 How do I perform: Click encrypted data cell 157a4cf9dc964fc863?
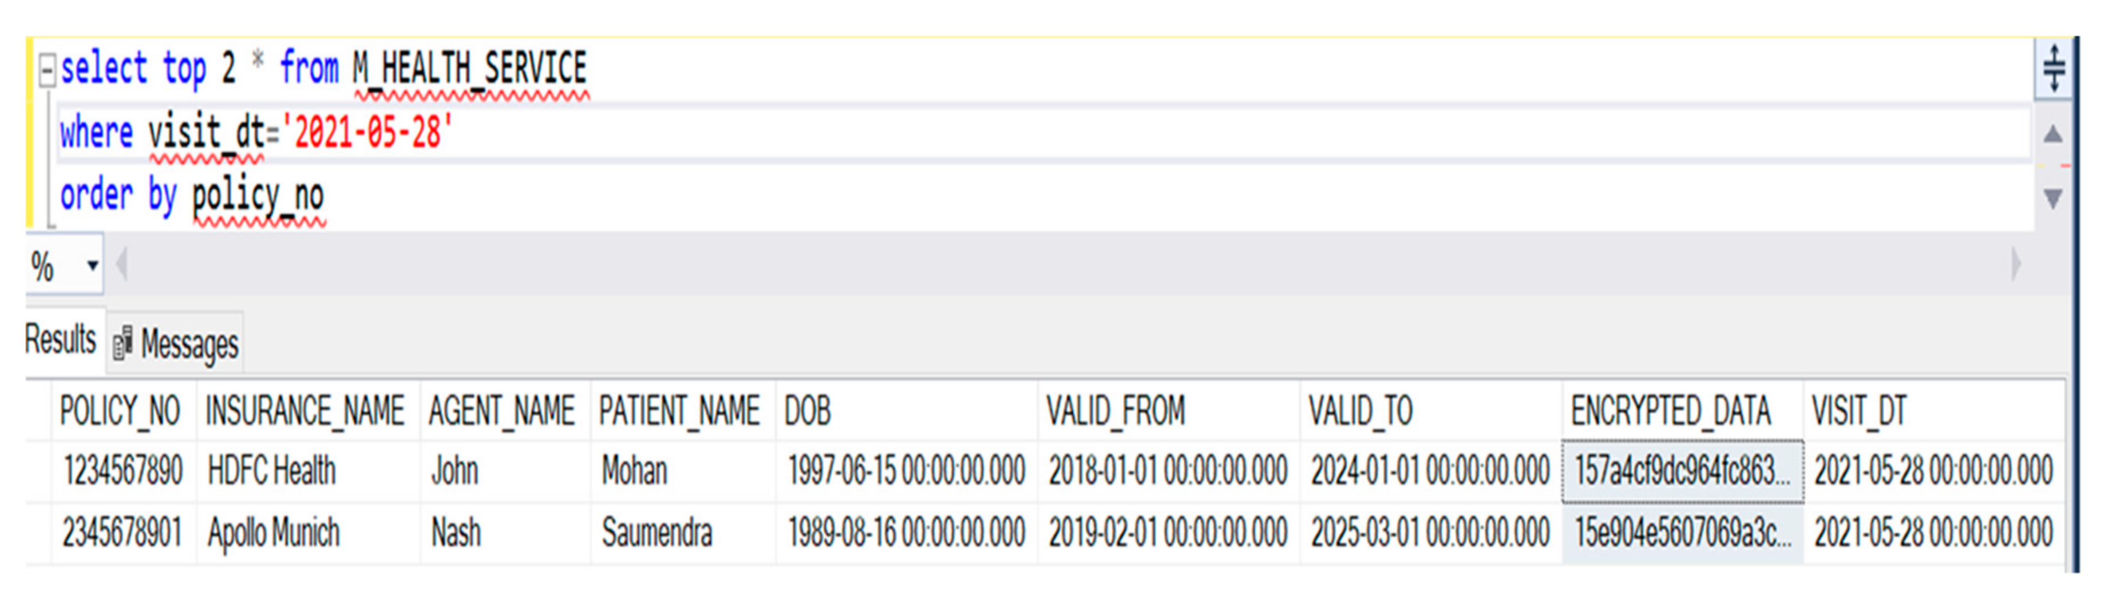pyautogui.click(x=1682, y=471)
